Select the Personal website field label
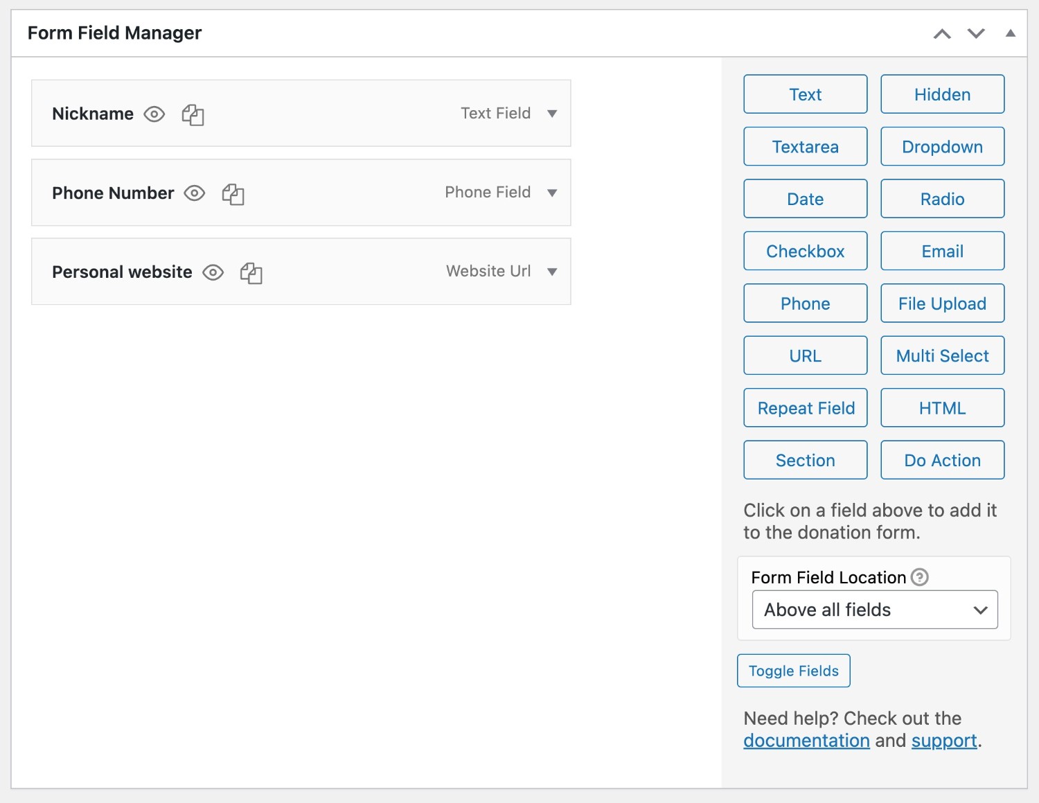The height and width of the screenshot is (803, 1039). pos(122,272)
